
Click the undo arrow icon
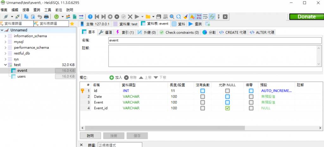(x=40, y=16)
